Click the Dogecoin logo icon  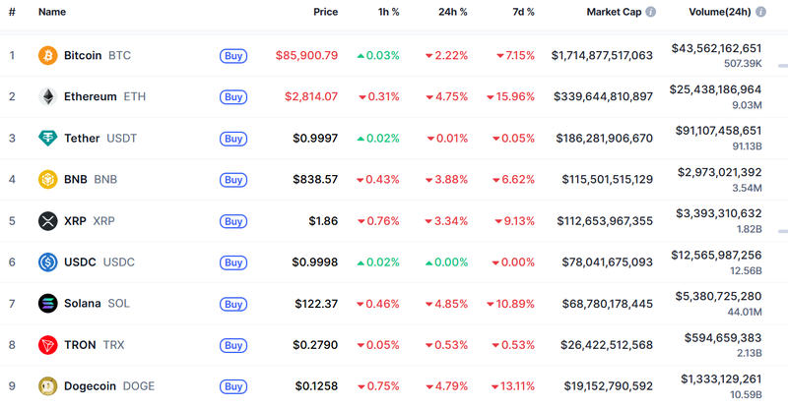click(x=47, y=386)
